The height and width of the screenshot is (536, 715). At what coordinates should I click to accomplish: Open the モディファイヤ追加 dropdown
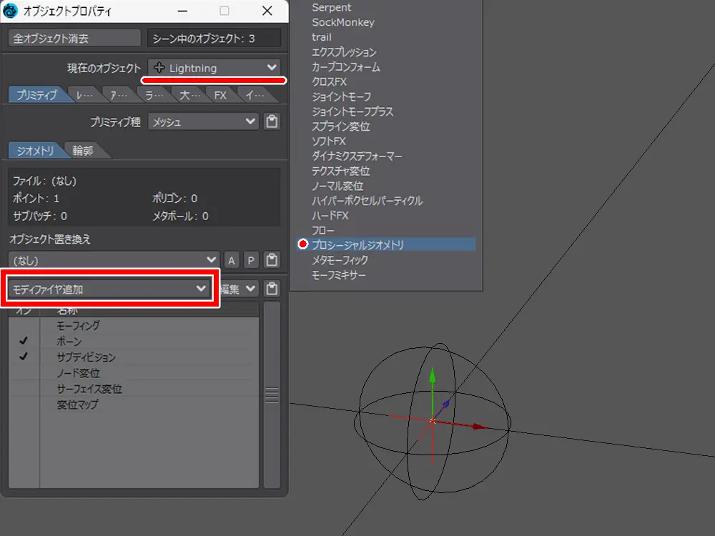109,289
